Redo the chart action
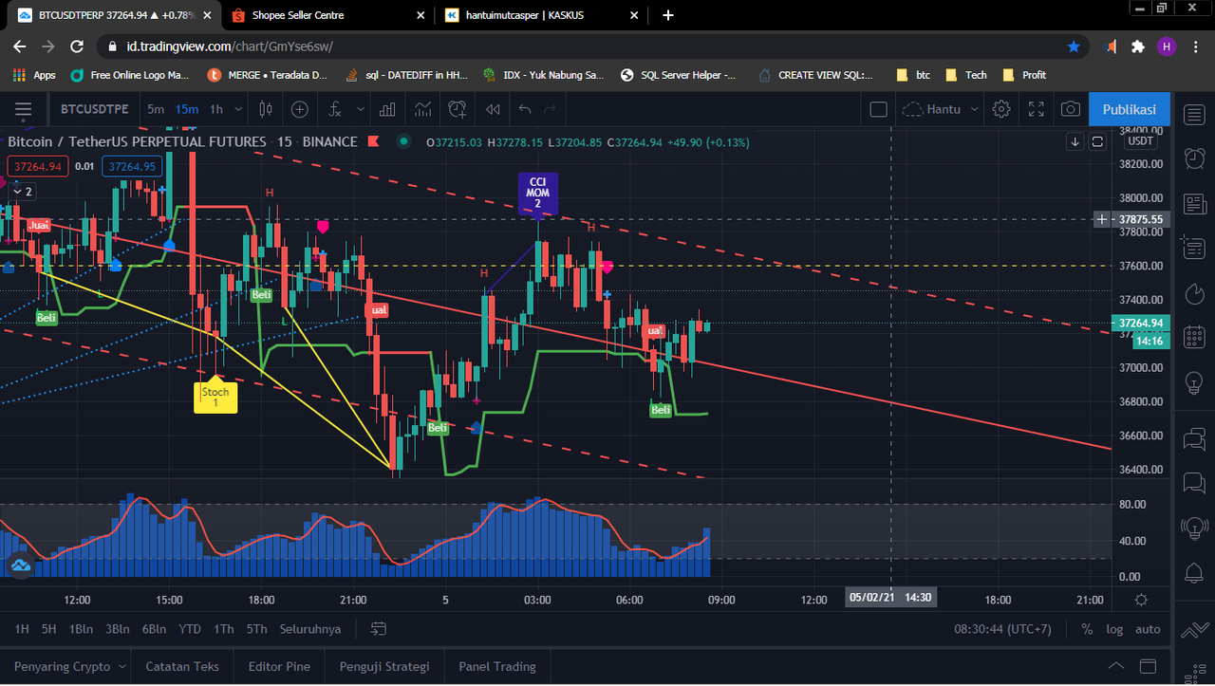The height and width of the screenshot is (686, 1215). 550,109
